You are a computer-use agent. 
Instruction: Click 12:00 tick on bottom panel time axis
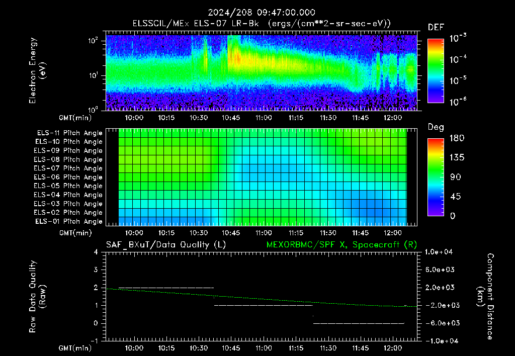click(x=392, y=348)
